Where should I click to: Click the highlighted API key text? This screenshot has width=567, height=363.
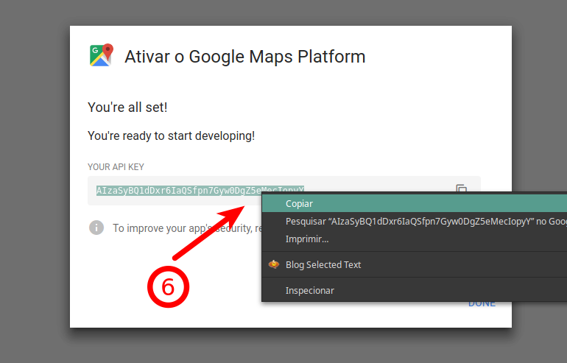[x=200, y=191]
